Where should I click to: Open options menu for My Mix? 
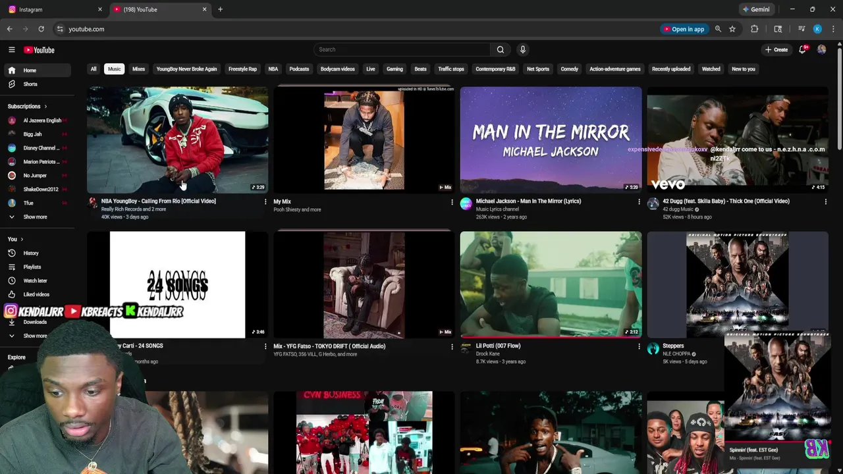452,202
